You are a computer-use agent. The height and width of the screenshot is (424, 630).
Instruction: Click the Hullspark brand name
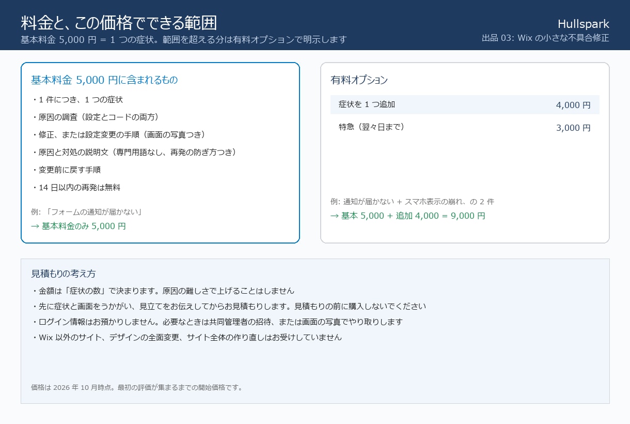click(584, 24)
